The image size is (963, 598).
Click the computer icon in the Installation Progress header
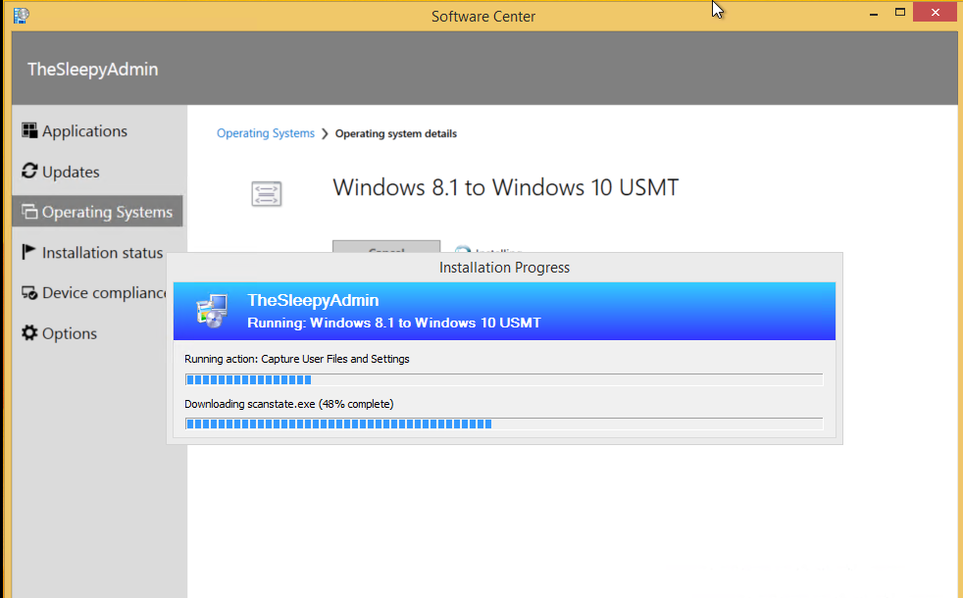[211, 310]
